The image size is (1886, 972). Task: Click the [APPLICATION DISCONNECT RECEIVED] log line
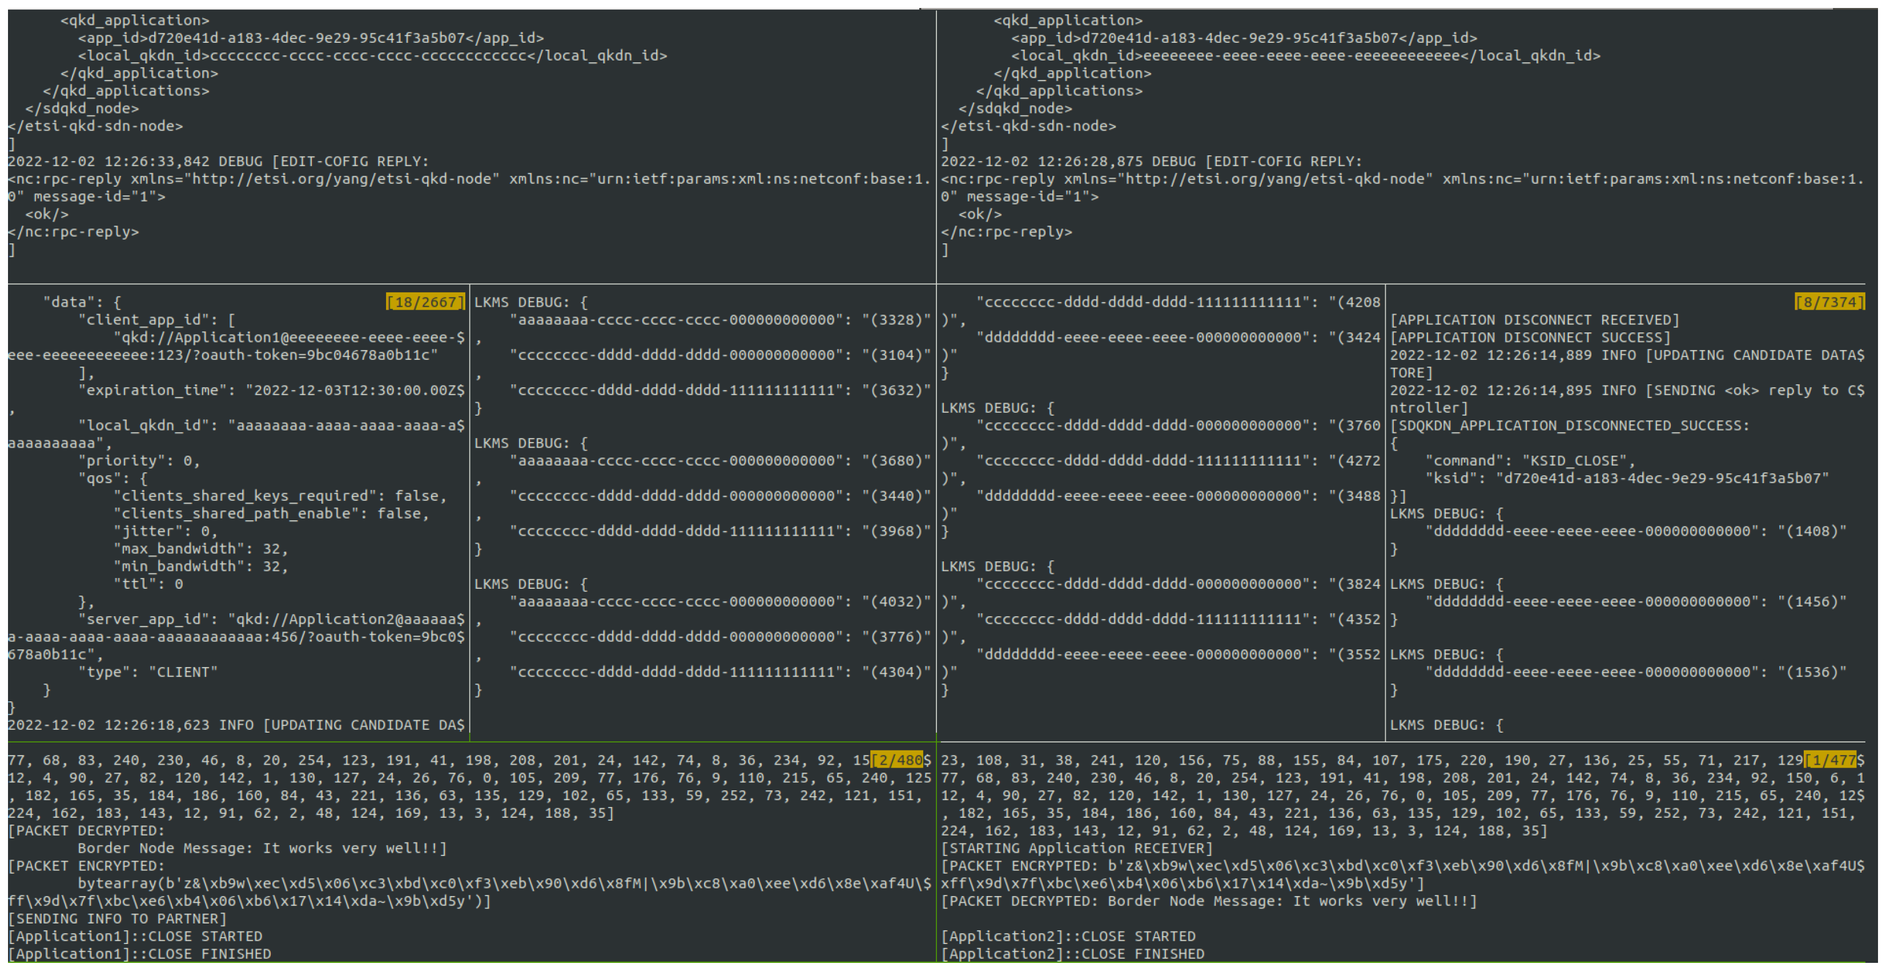[1534, 319]
